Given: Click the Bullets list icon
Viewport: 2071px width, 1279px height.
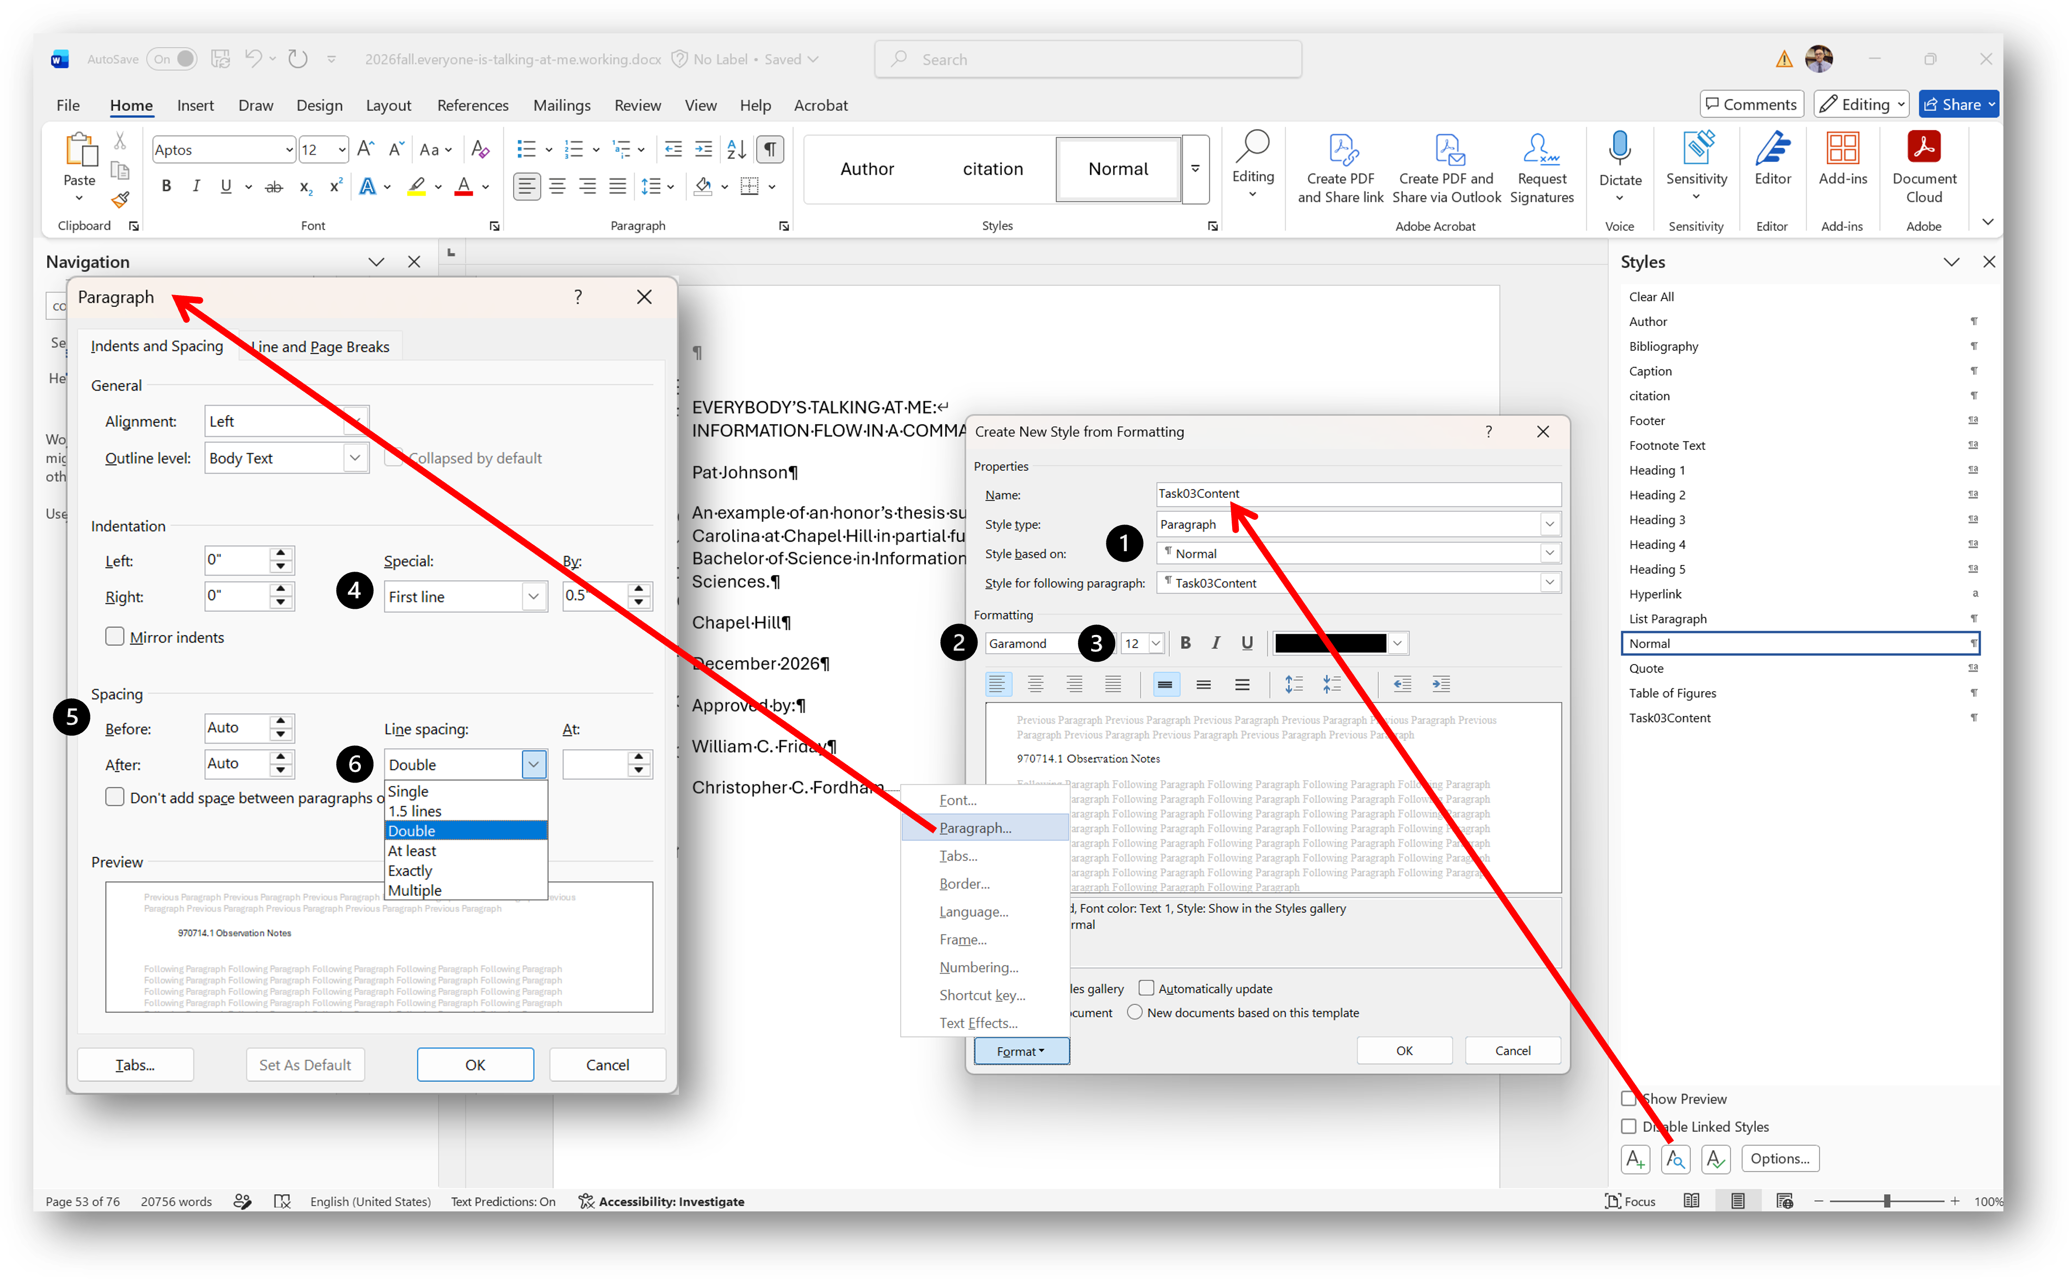Looking at the screenshot, I should (526, 150).
